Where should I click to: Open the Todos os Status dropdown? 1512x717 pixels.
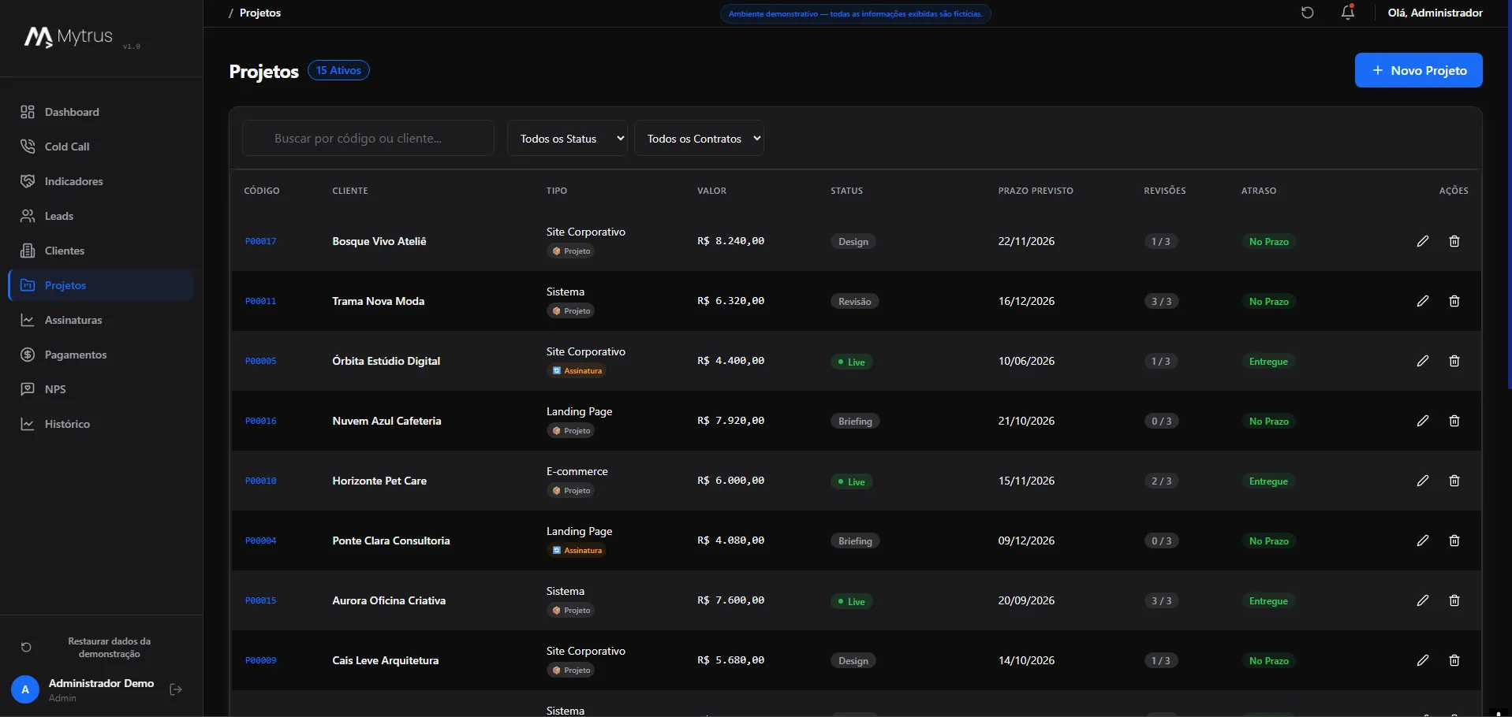567,139
